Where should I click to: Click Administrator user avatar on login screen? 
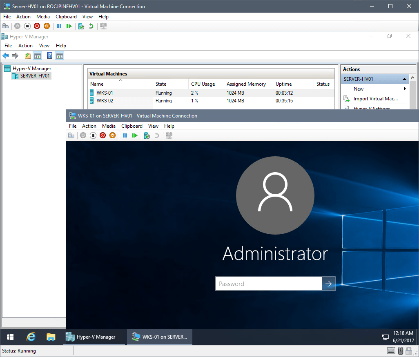[275, 195]
